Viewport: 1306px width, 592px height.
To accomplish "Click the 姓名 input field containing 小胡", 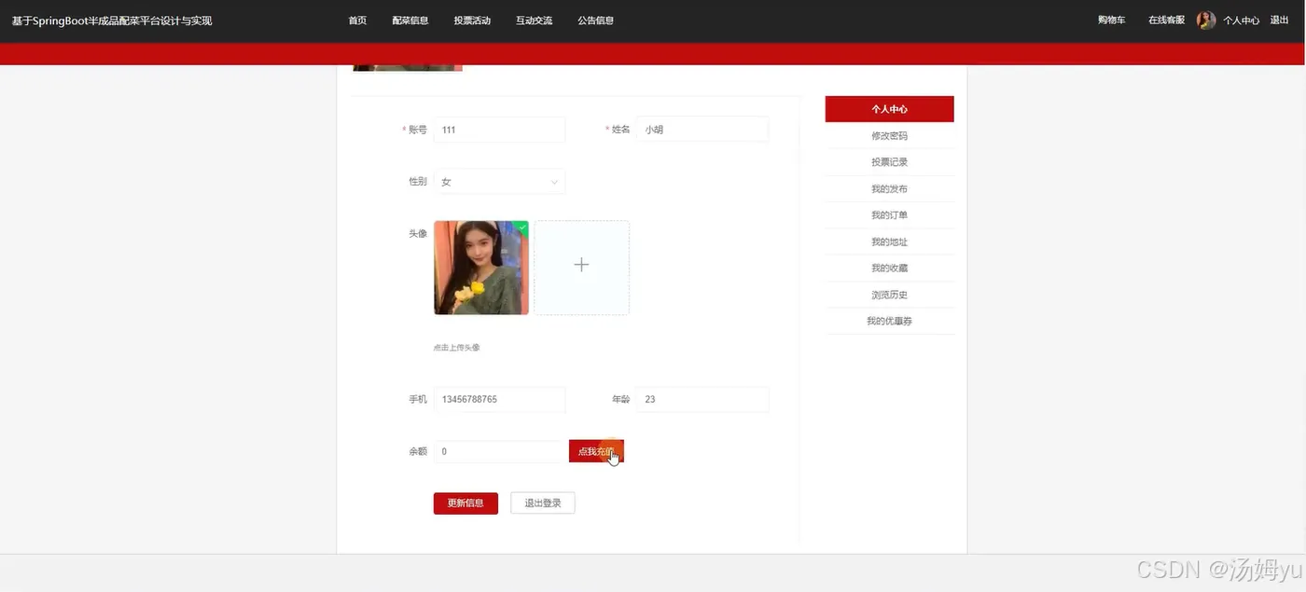I will tap(702, 130).
